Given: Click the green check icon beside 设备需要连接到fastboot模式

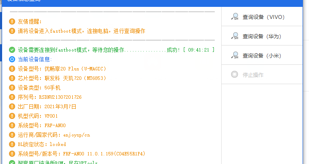Looking at the screenshot, I should tap(12, 50).
